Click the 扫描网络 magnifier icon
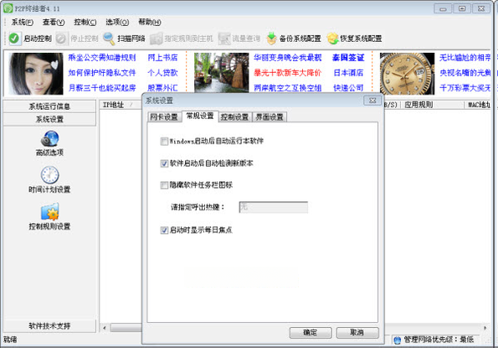The height and width of the screenshot is (348, 498). tap(109, 39)
